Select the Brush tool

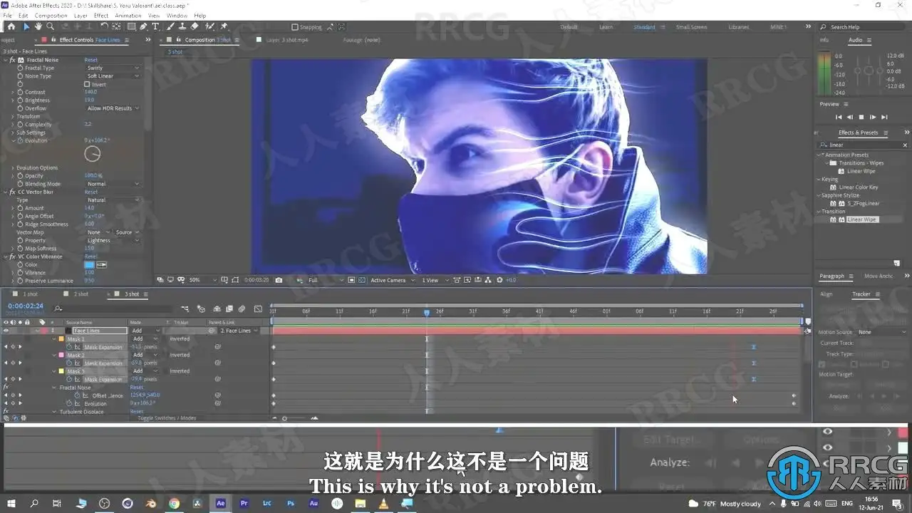pos(172,26)
